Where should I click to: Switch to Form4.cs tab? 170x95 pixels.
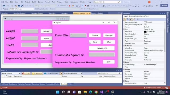click(x=64, y=13)
